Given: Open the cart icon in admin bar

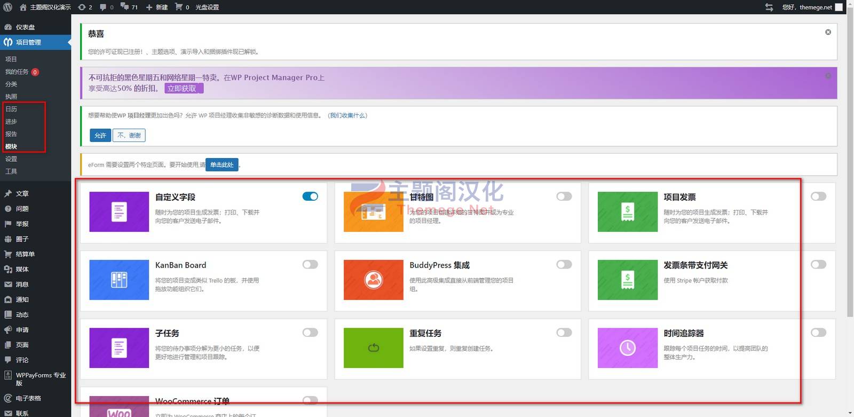Looking at the screenshot, I should pos(183,7).
